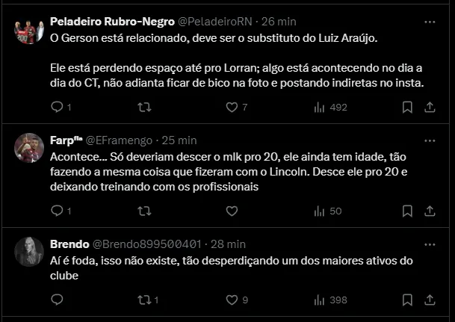Open more options on Brendo's tweet

coord(430,244)
